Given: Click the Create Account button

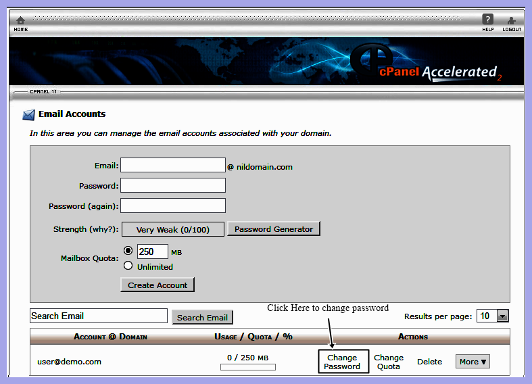Looking at the screenshot, I should click(158, 285).
